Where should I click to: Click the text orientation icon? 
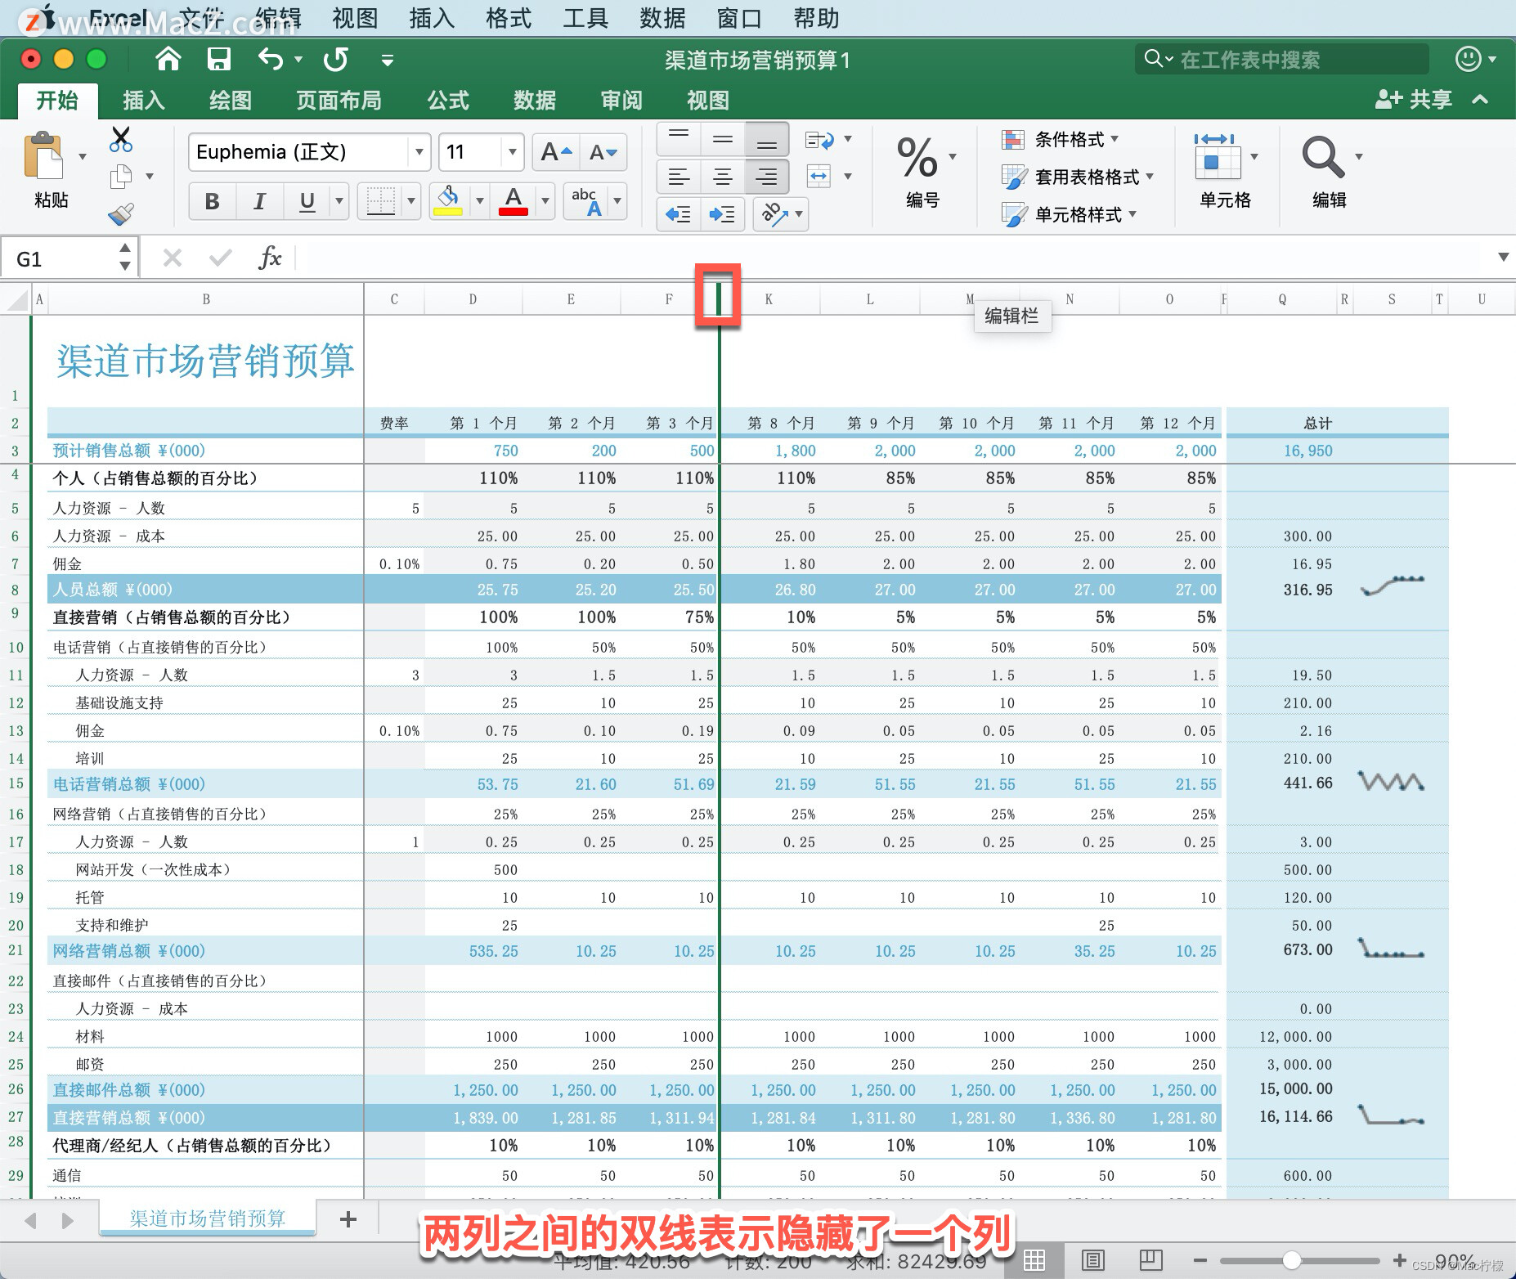(774, 214)
